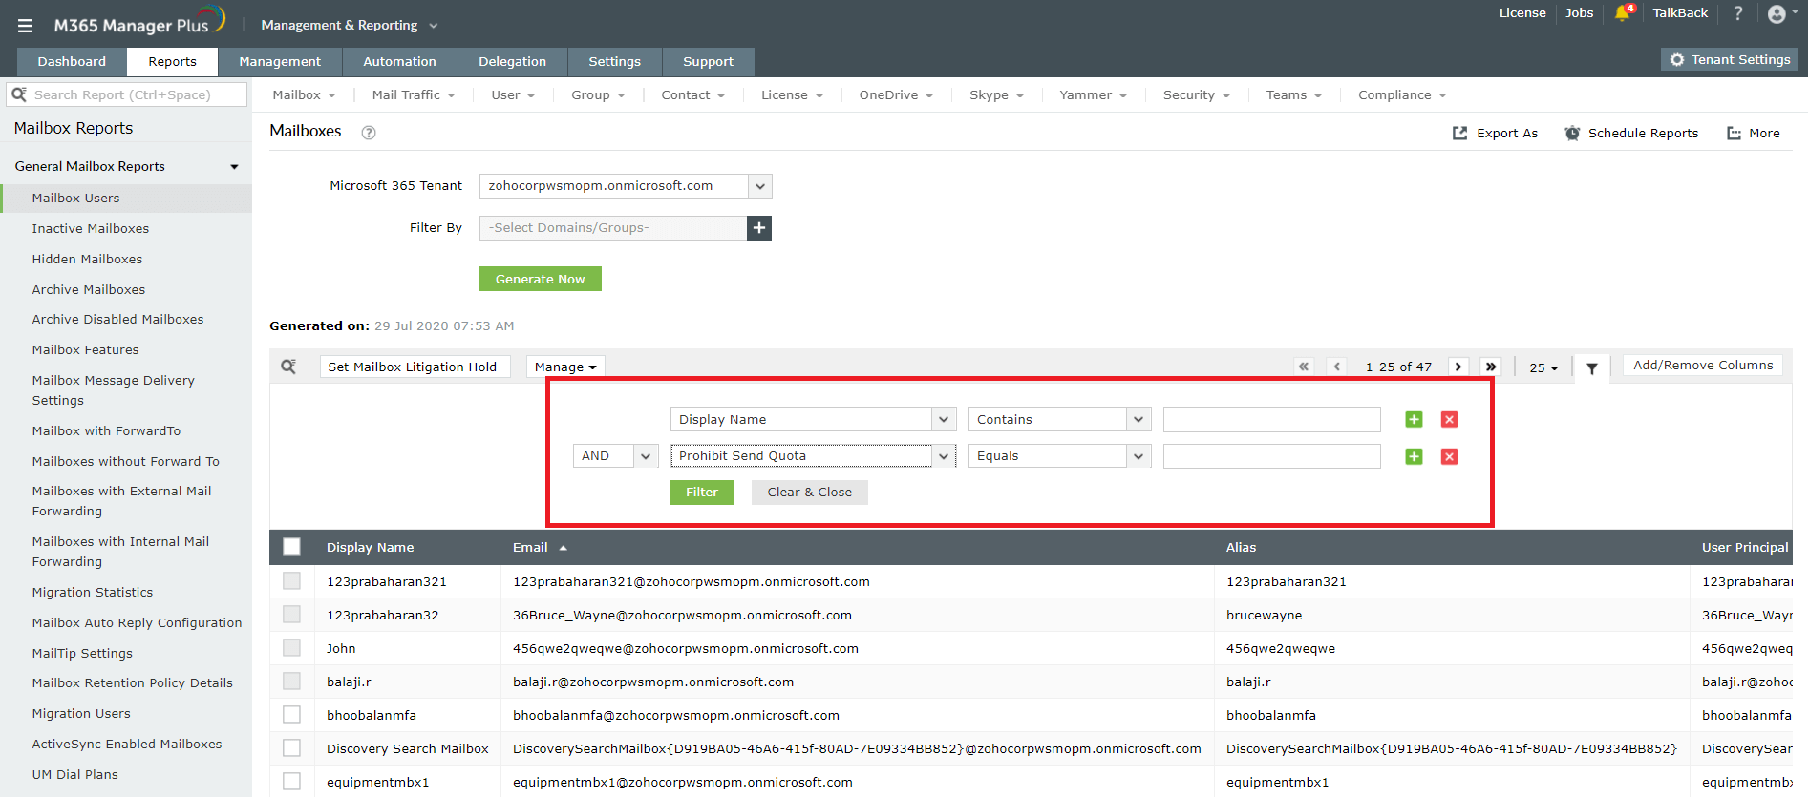
Task: Open the user account avatar menu
Action: tap(1777, 13)
